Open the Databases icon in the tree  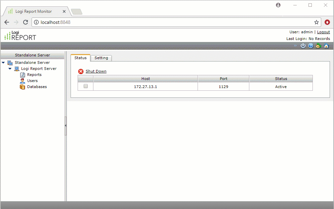point(22,87)
